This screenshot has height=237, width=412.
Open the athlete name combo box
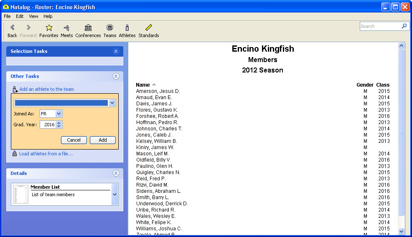pyautogui.click(x=112, y=103)
